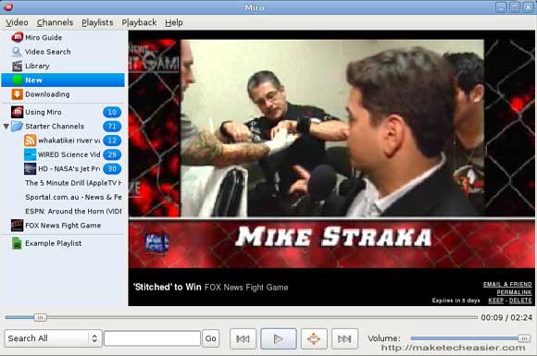Click the Example Playlist icon

[x=17, y=243]
